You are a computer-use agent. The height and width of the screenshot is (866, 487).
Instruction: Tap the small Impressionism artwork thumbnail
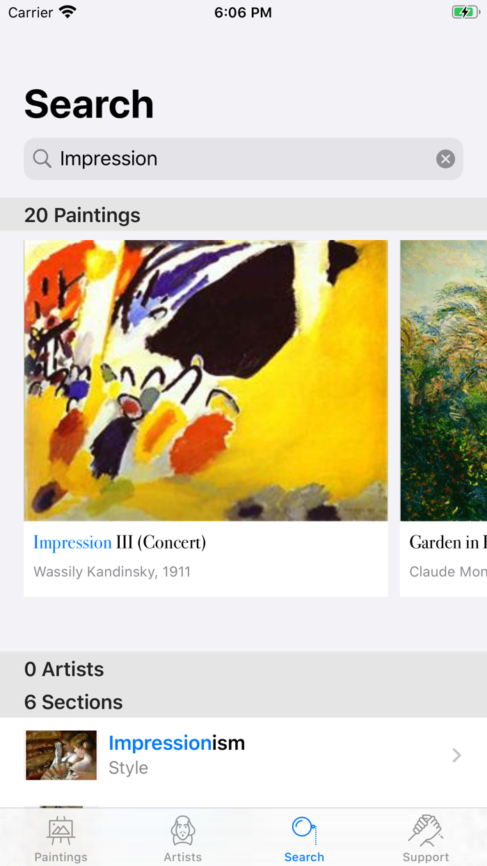61,755
